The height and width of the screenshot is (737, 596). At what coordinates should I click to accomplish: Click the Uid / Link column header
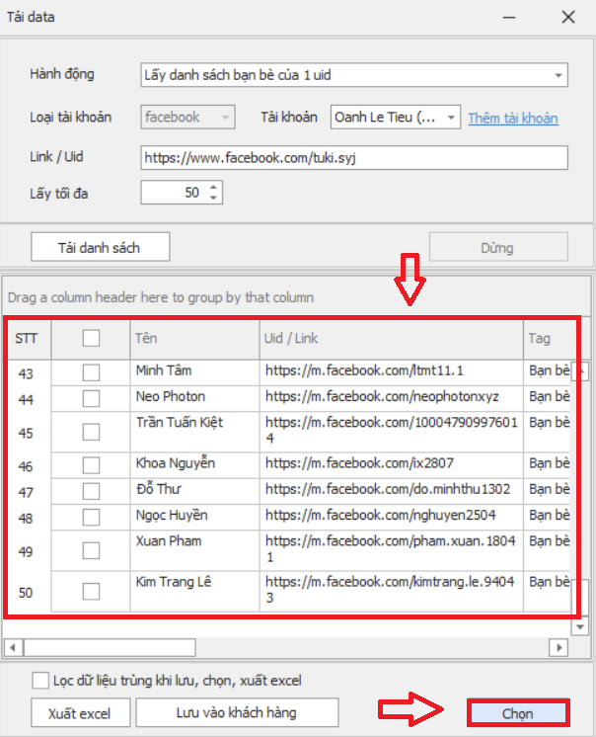point(390,339)
